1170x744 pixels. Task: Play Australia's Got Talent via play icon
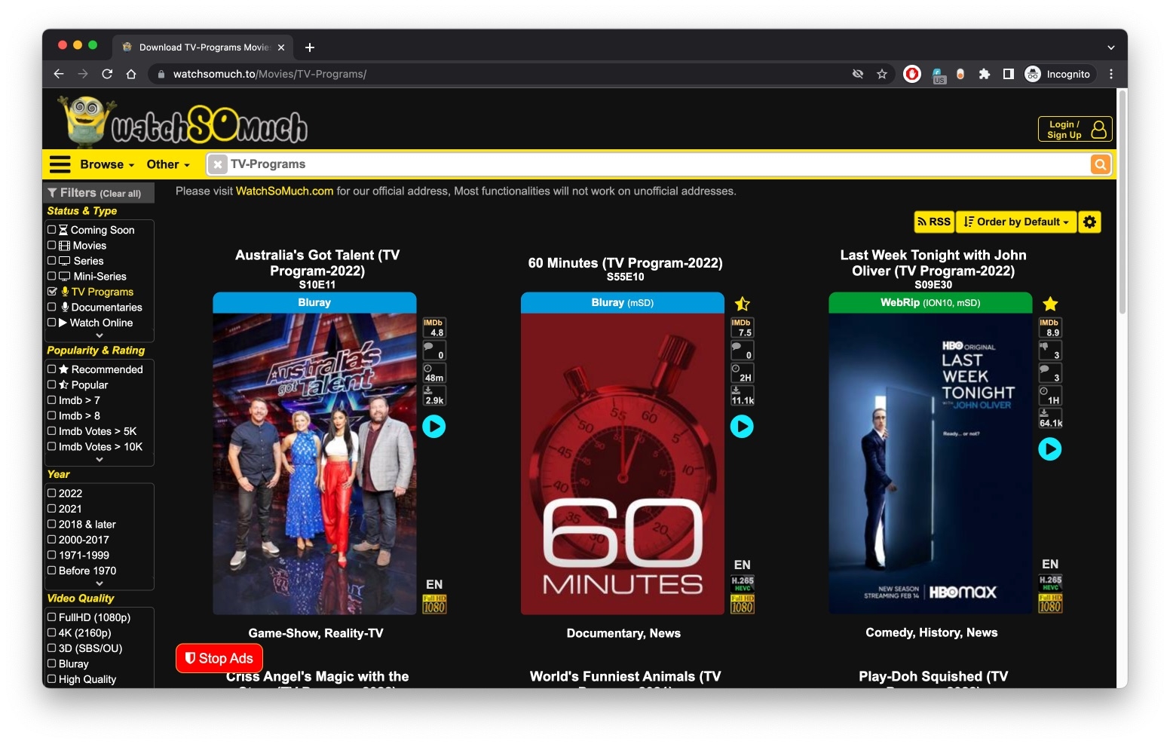click(x=433, y=427)
